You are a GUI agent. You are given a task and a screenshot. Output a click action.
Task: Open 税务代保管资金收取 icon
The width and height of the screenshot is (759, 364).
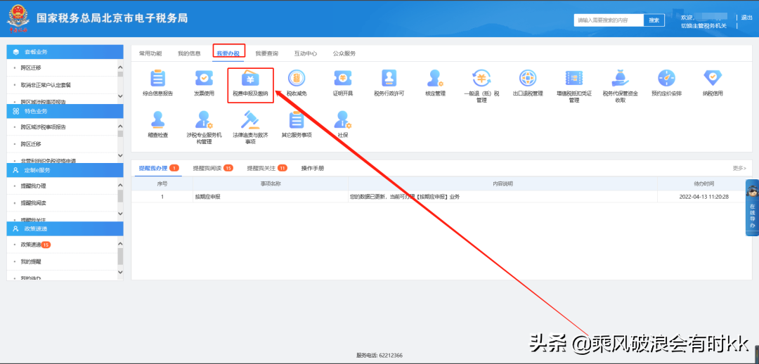(x=620, y=79)
